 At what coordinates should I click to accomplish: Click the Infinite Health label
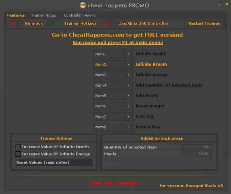click(x=151, y=54)
